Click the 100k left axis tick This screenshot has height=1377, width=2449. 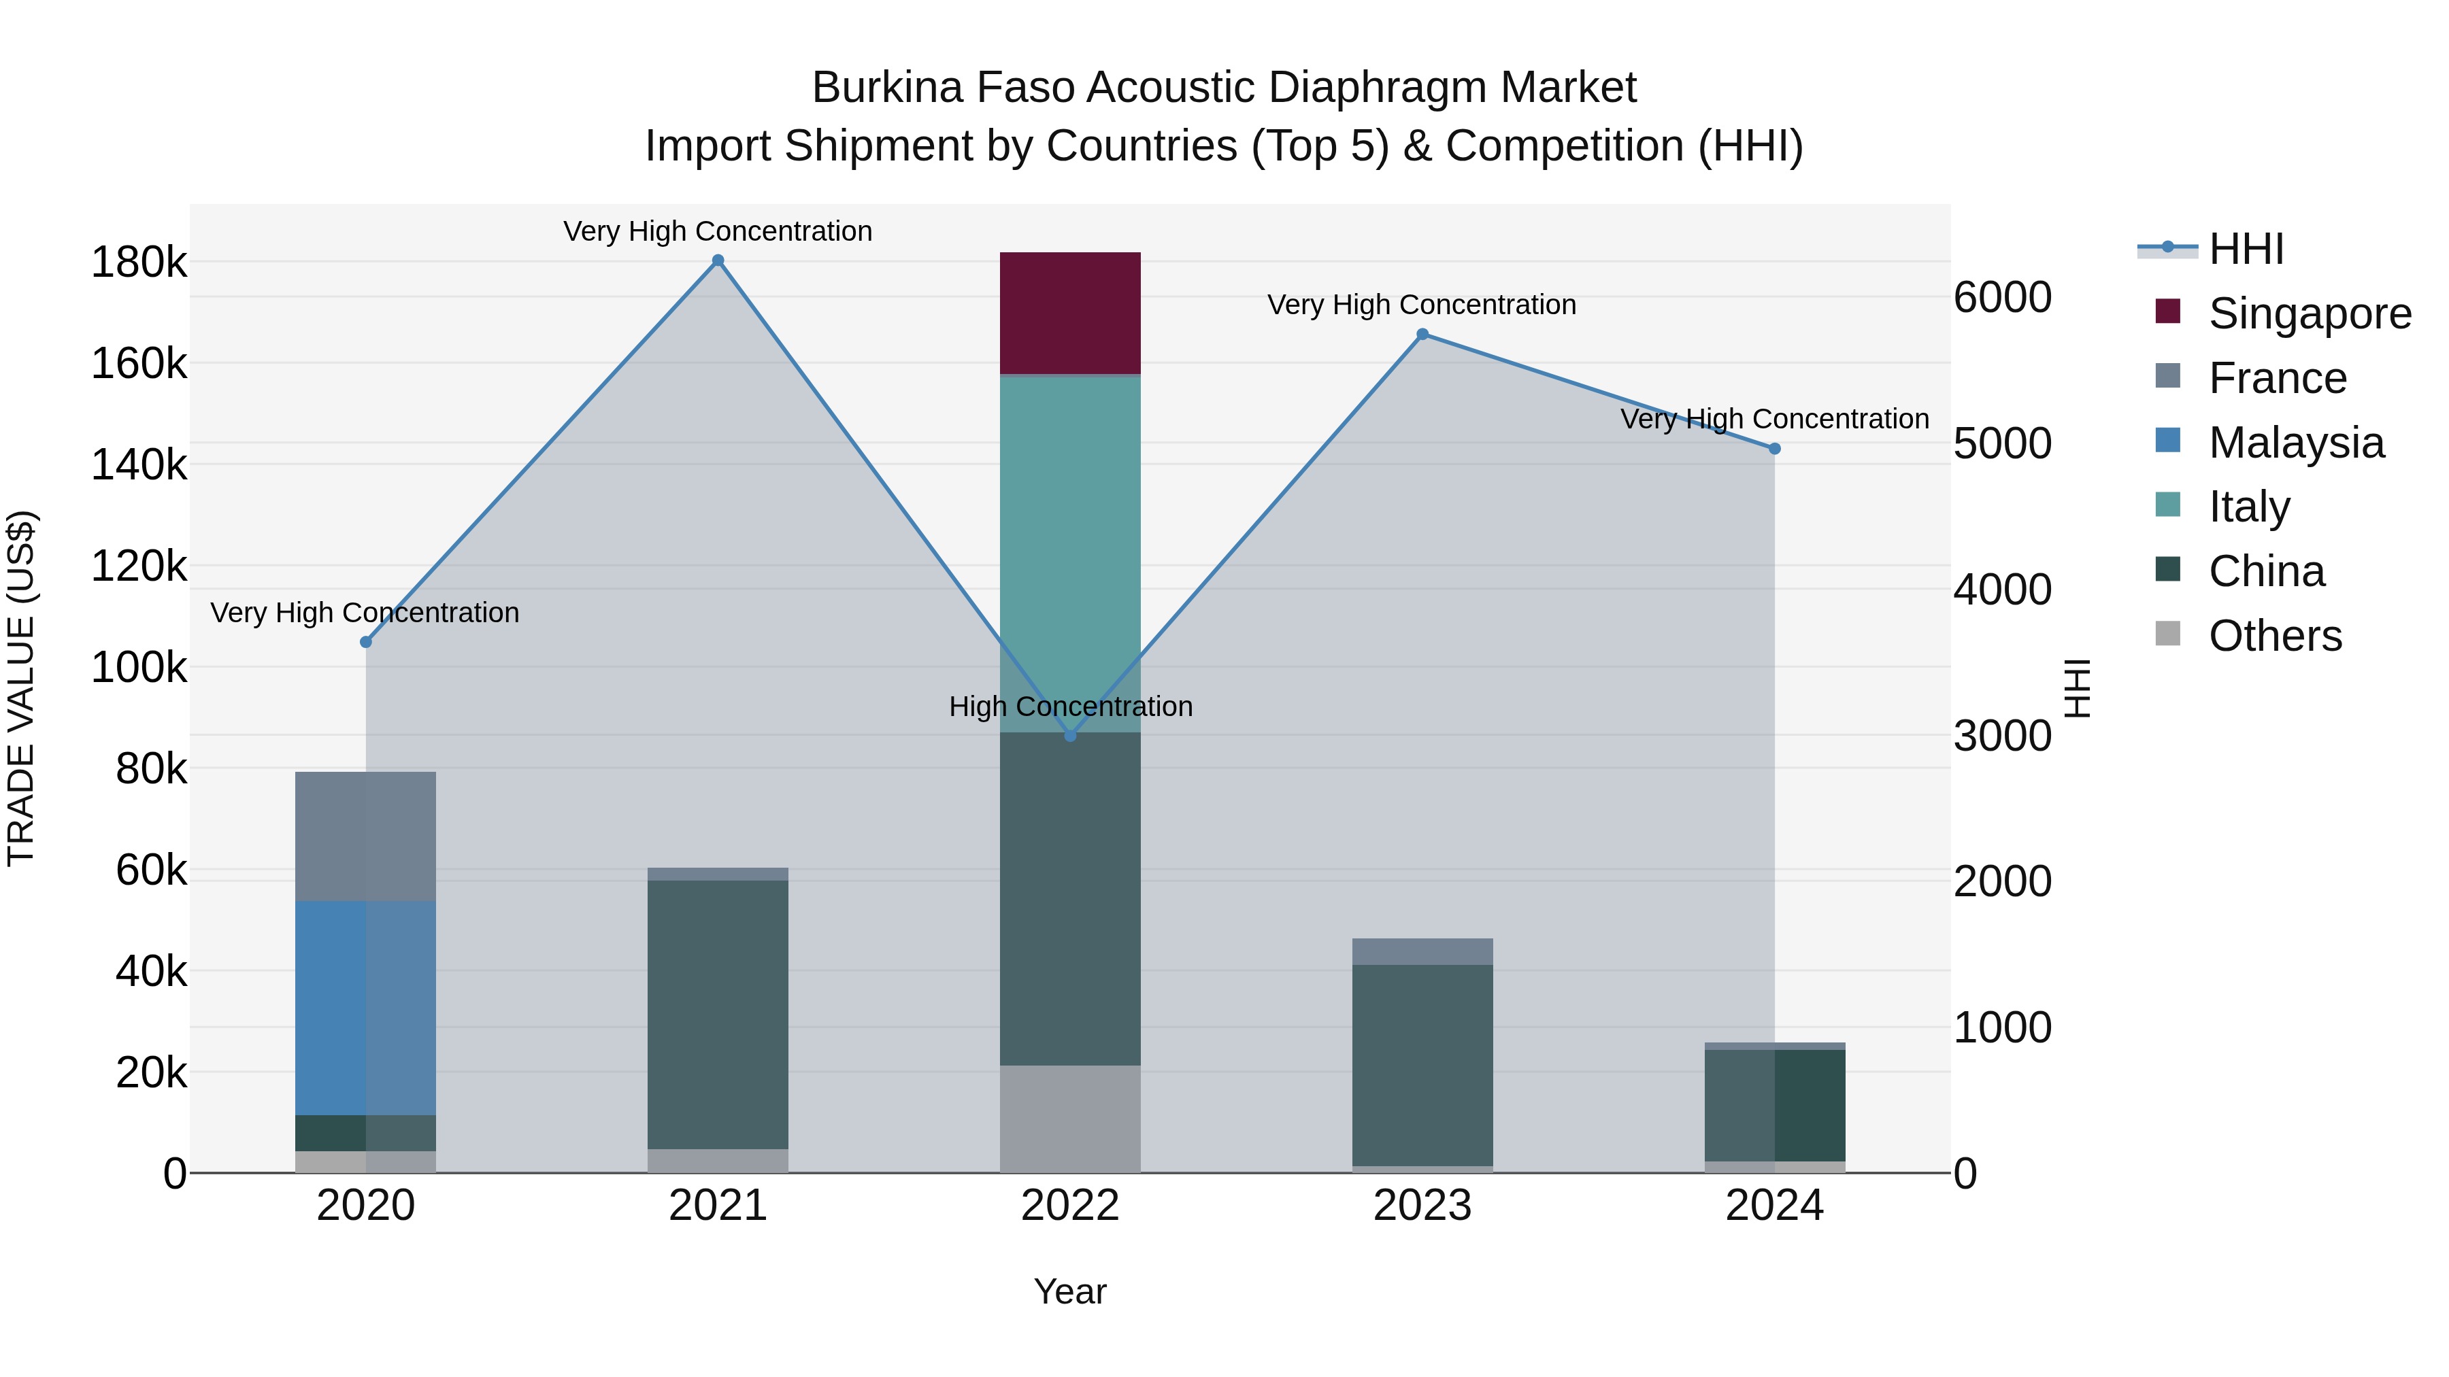pos(139,668)
